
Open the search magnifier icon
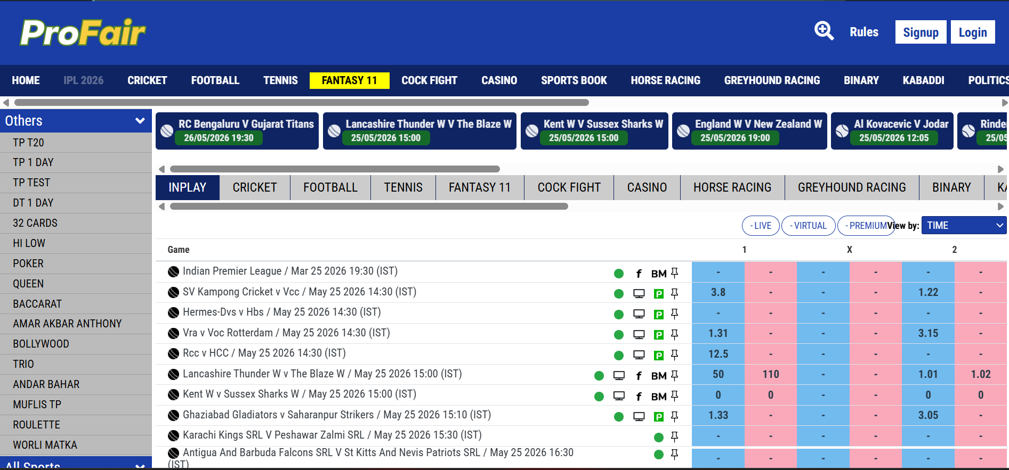824,31
